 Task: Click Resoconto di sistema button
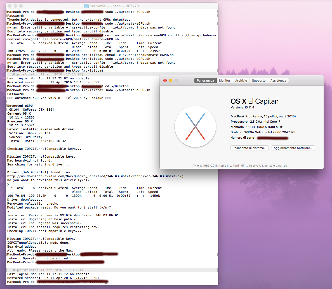coord(249,148)
